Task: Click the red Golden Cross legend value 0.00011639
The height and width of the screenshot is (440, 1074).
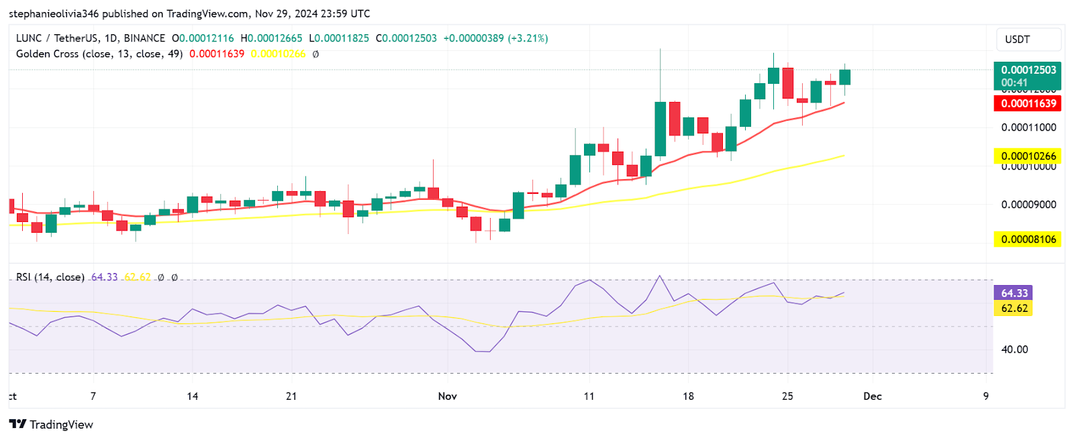Action: tap(217, 54)
